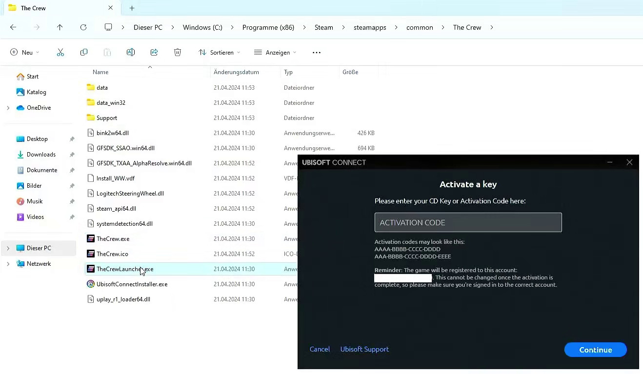Click Dieser PC breadcrumb
Viewport: 643px width, 374px height.
click(x=148, y=27)
